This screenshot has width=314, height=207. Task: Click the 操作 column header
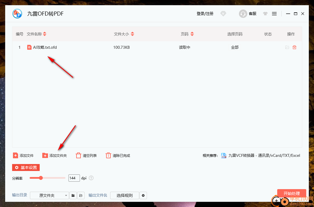coord(291,34)
